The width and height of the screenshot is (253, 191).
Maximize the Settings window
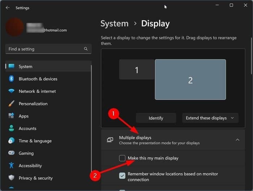(231, 5)
